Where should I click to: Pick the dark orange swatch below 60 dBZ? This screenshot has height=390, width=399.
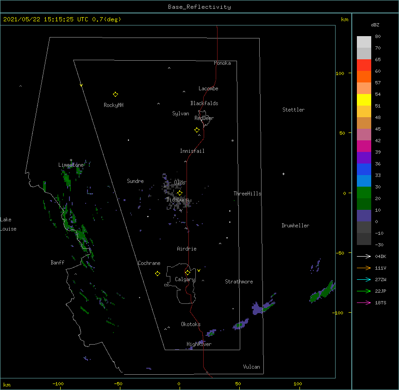[x=364, y=76]
